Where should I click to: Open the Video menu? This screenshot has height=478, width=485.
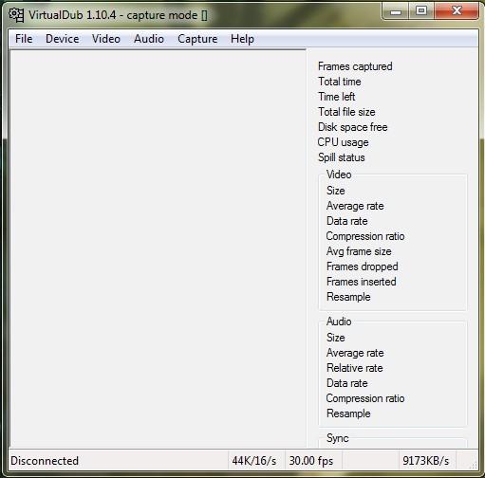[x=106, y=39]
